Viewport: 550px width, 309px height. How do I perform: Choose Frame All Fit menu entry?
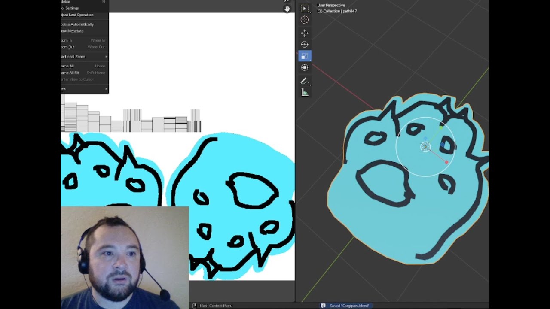tap(85, 73)
